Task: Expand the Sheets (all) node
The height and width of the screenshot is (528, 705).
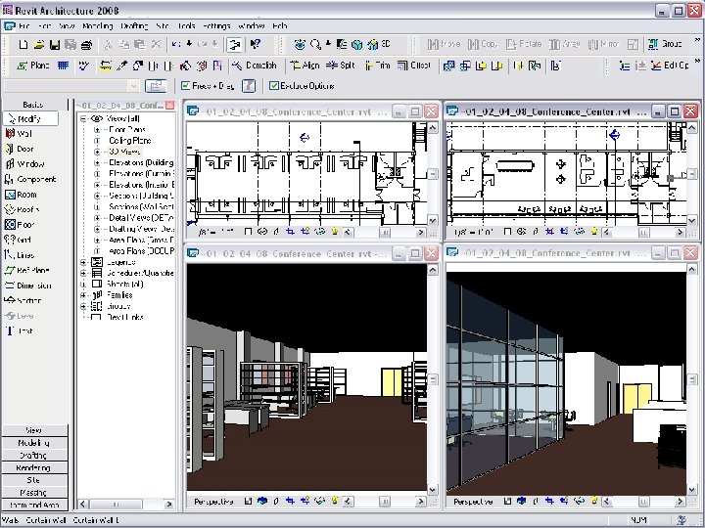Action: click(84, 284)
